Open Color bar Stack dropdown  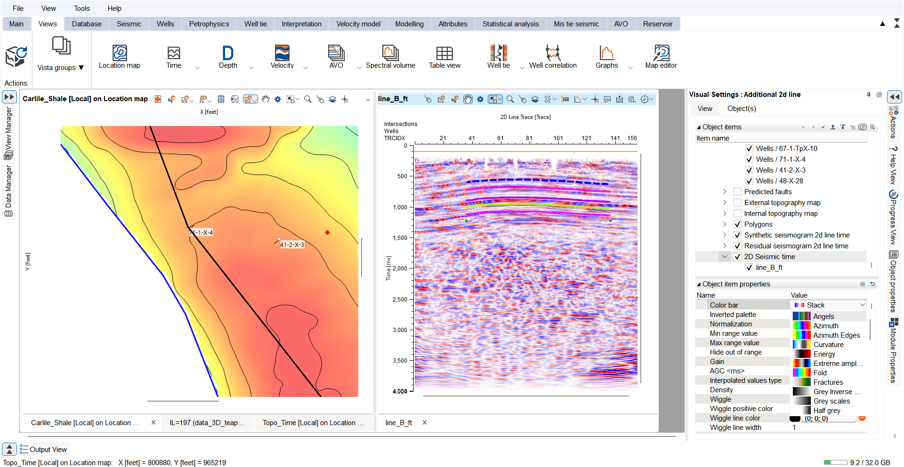(x=829, y=305)
